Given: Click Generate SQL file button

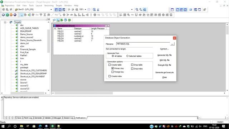Looking at the screenshot, I should pos(165,55).
